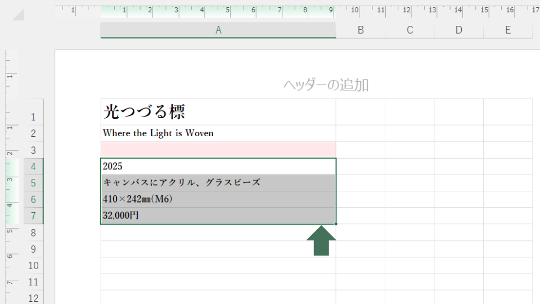Select row 1 header
Viewport: 540px width, 304px height.
(x=33, y=117)
